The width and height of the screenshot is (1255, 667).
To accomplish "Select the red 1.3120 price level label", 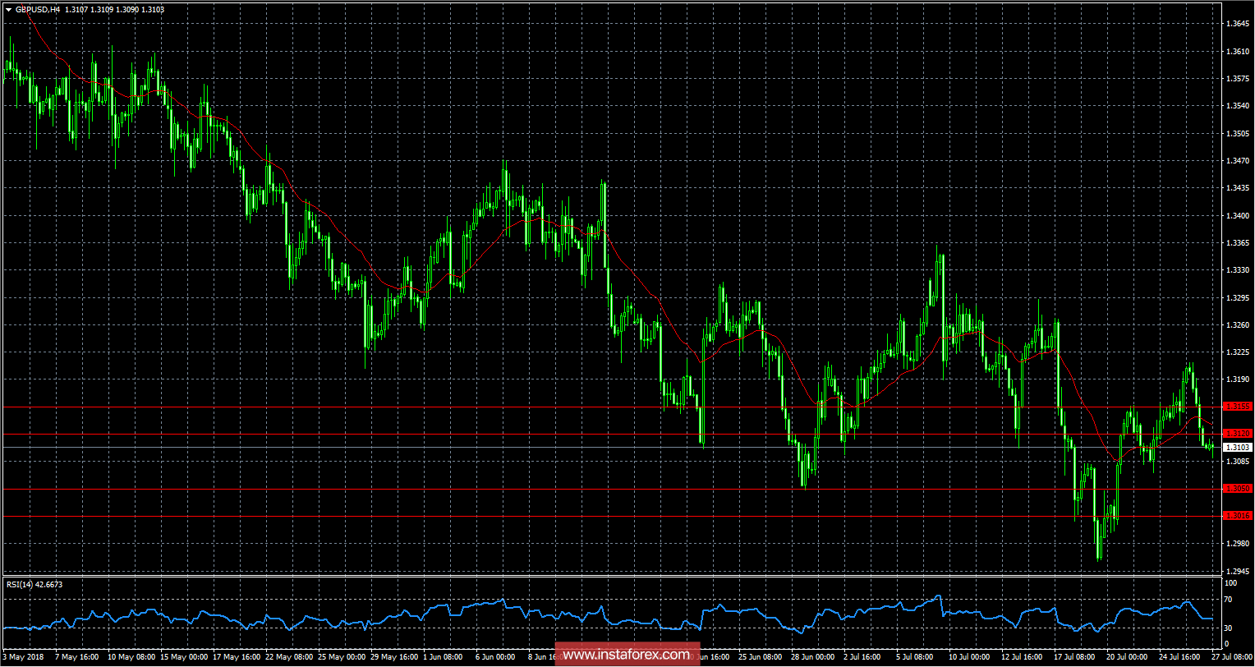I will pyautogui.click(x=1237, y=434).
